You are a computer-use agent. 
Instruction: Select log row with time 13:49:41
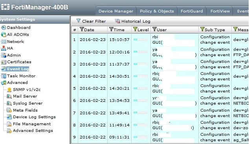[x=160, y=113]
